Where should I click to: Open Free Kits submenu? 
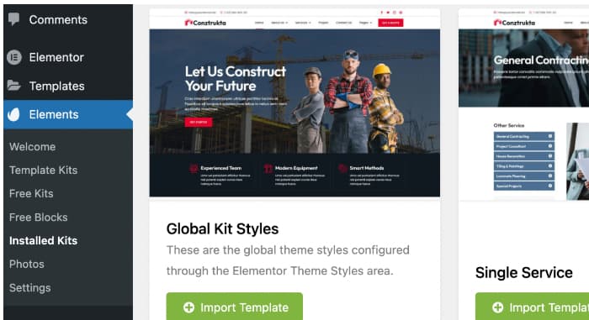31,193
